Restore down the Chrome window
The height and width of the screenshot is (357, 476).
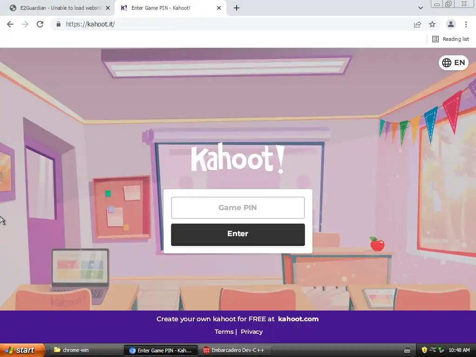[448, 4]
